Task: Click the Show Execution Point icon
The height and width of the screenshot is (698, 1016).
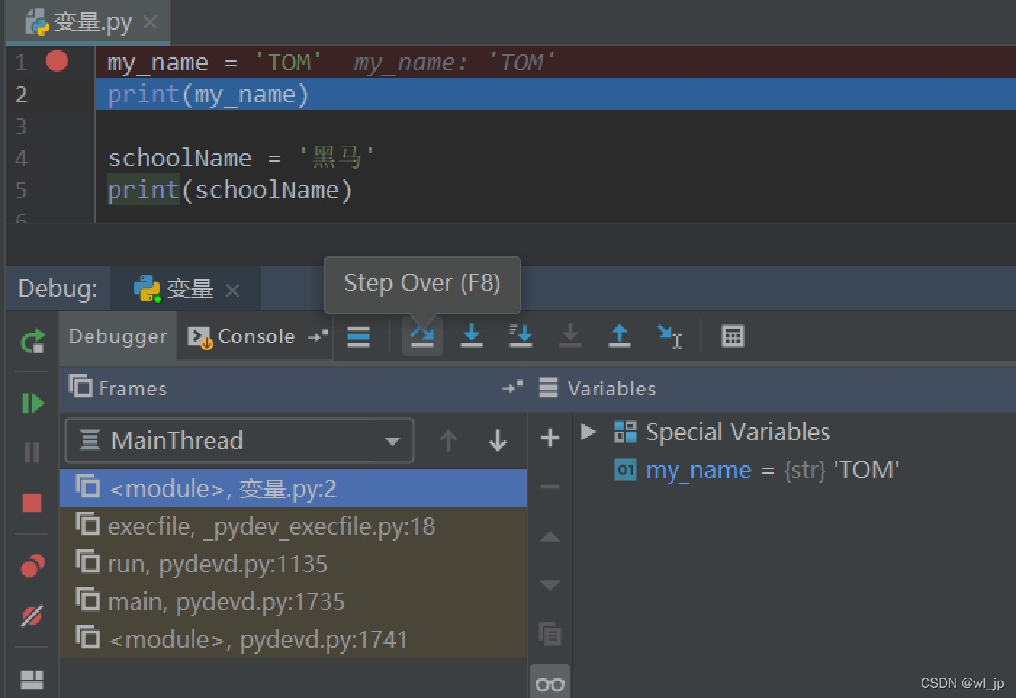Action: 359,337
